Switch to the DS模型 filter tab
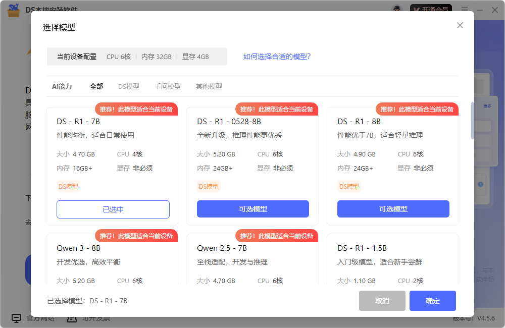Image resolution: width=505 pixels, height=328 pixels. tap(129, 86)
